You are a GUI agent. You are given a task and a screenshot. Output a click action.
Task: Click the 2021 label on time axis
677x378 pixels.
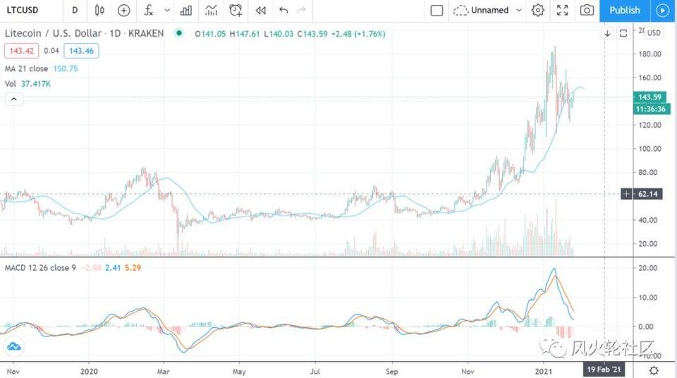tap(544, 372)
